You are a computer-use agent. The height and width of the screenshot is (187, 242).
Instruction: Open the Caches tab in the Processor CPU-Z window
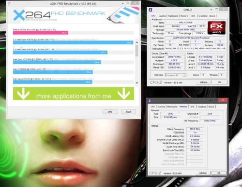pos(162,16)
